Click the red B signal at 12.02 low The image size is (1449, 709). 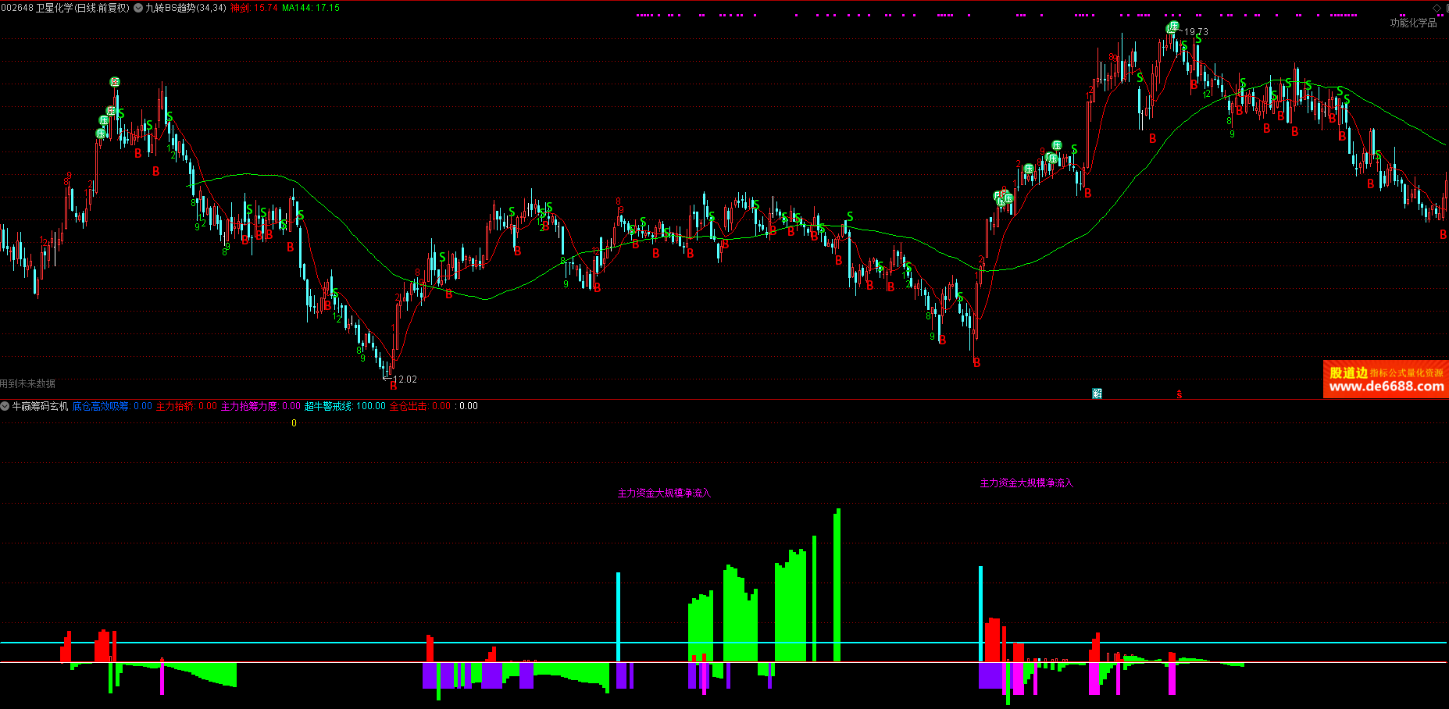coord(393,386)
